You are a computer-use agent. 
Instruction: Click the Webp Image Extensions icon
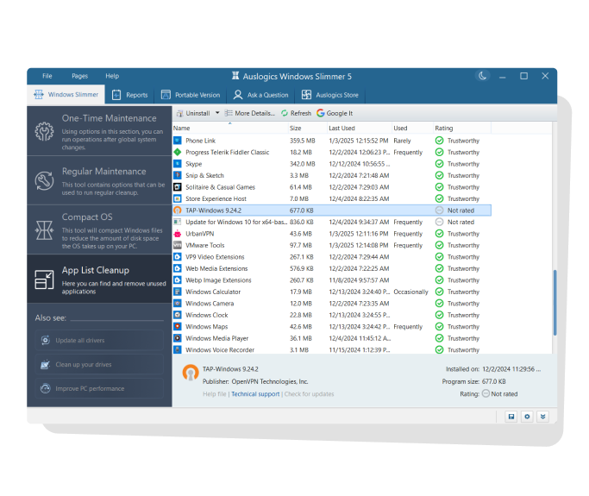(178, 280)
